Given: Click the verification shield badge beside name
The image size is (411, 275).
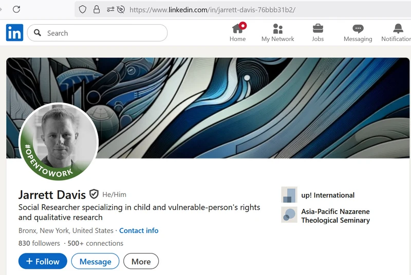Looking at the screenshot, I should 94,194.
